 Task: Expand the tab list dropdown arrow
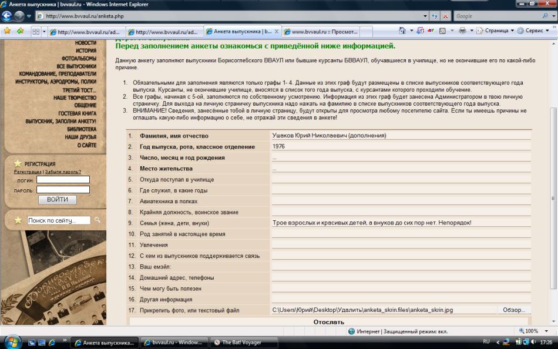44,32
